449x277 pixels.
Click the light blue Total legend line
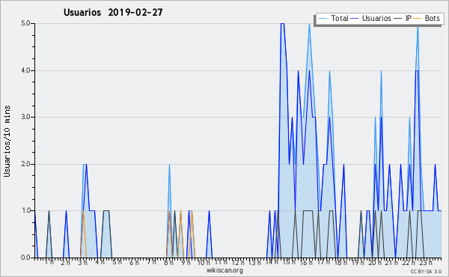coord(323,18)
